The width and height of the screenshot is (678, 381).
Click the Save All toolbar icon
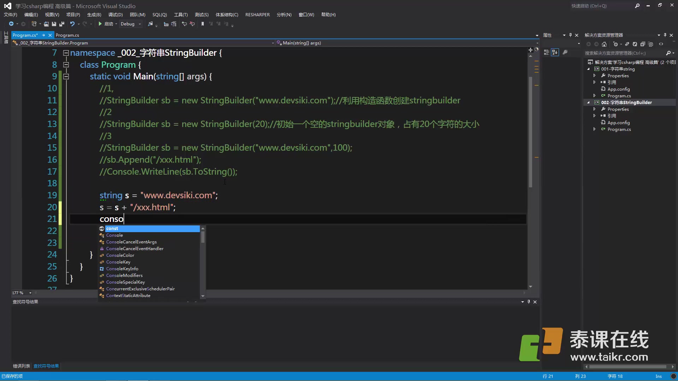(x=62, y=24)
